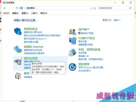This screenshot has width=136, height=102.
Task: Open the 外观和个性化 category link
Action: (x=86, y=38)
